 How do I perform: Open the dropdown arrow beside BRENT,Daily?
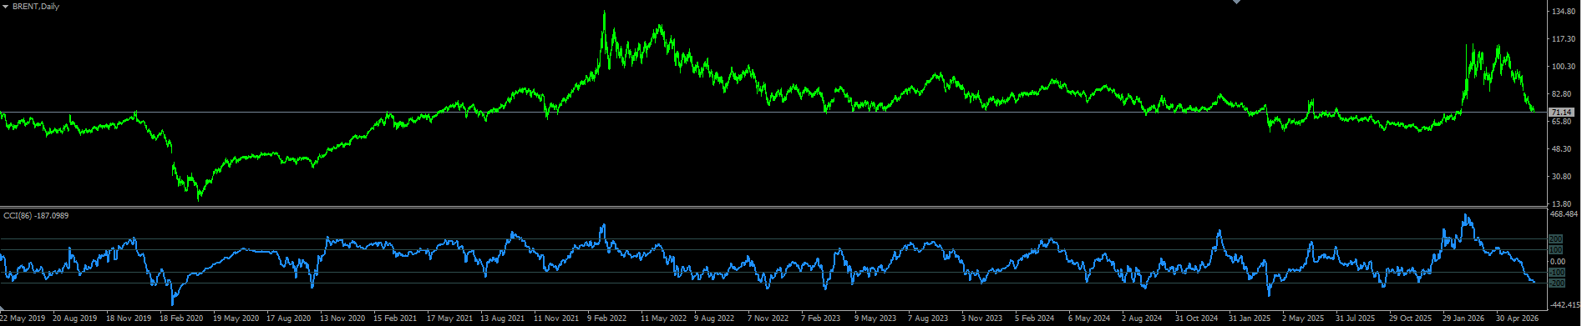point(5,6)
